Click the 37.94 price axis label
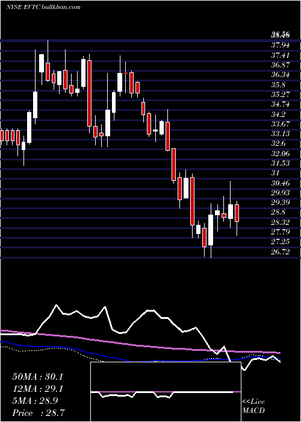This screenshot has height=422, width=301. coord(281,45)
